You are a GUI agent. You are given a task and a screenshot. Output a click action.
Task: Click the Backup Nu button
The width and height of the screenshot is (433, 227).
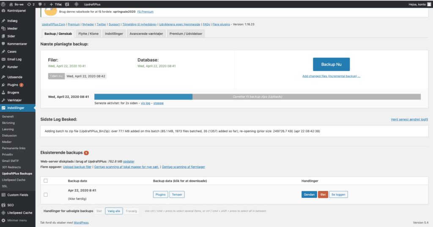point(332,64)
